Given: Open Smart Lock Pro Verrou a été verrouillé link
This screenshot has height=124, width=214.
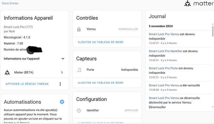Looking at the screenshot, I should click(164, 85).
